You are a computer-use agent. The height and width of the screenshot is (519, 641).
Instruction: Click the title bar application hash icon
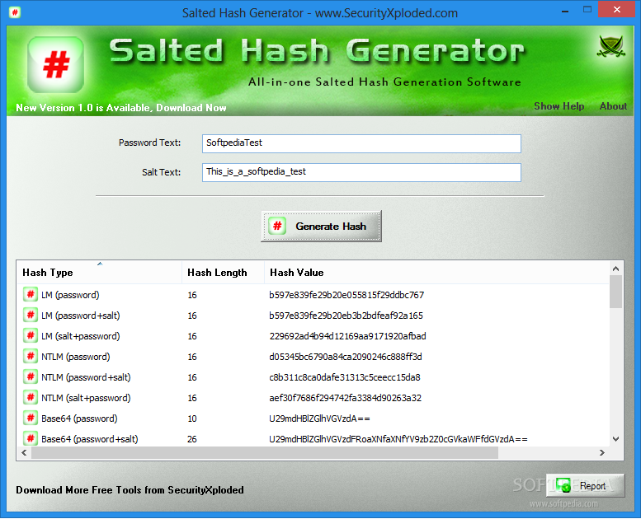coord(15,12)
